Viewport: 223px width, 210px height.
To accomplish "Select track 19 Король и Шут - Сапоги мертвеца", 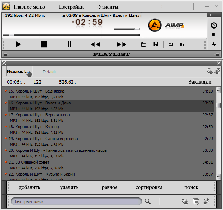I will click(x=111, y=141).
